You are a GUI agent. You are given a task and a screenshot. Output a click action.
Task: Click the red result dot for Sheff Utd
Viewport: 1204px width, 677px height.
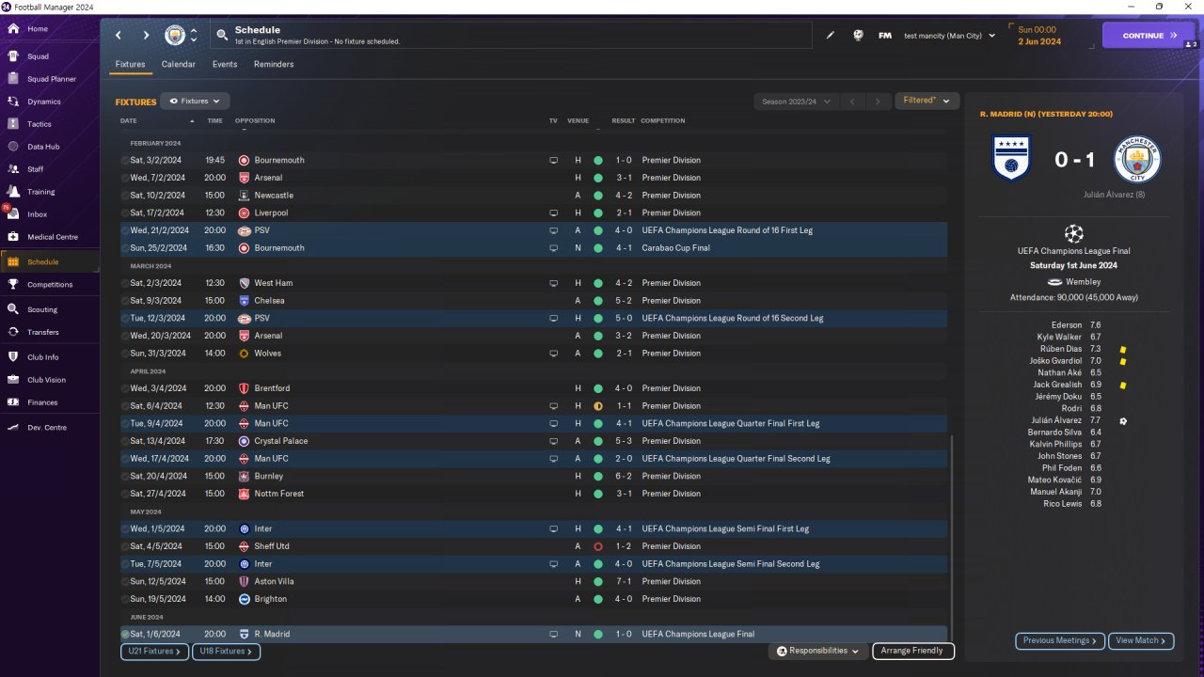(597, 546)
